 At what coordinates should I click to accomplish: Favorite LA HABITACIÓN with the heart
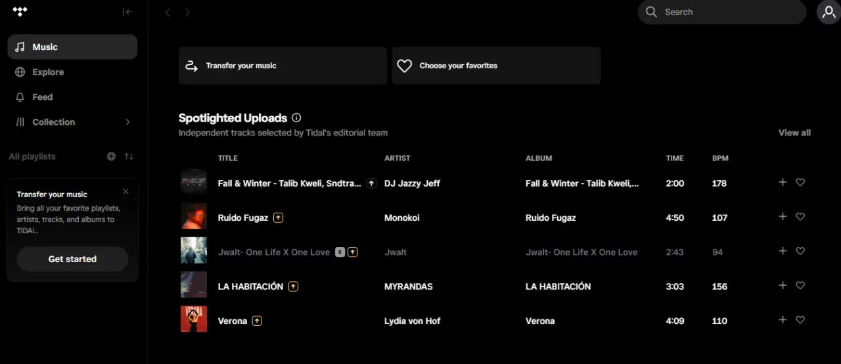800,286
